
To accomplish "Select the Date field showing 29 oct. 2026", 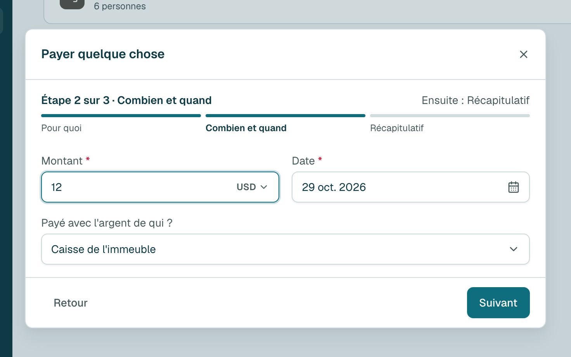I will click(x=411, y=187).
